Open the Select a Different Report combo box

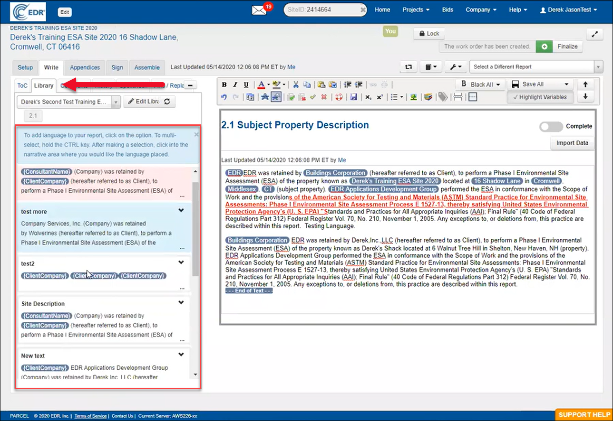pyautogui.click(x=536, y=67)
